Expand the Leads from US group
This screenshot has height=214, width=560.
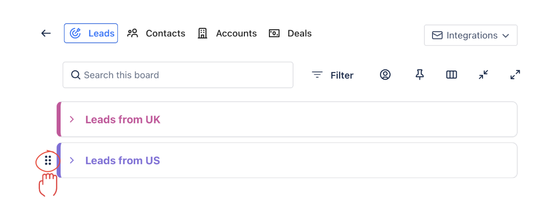coord(72,160)
